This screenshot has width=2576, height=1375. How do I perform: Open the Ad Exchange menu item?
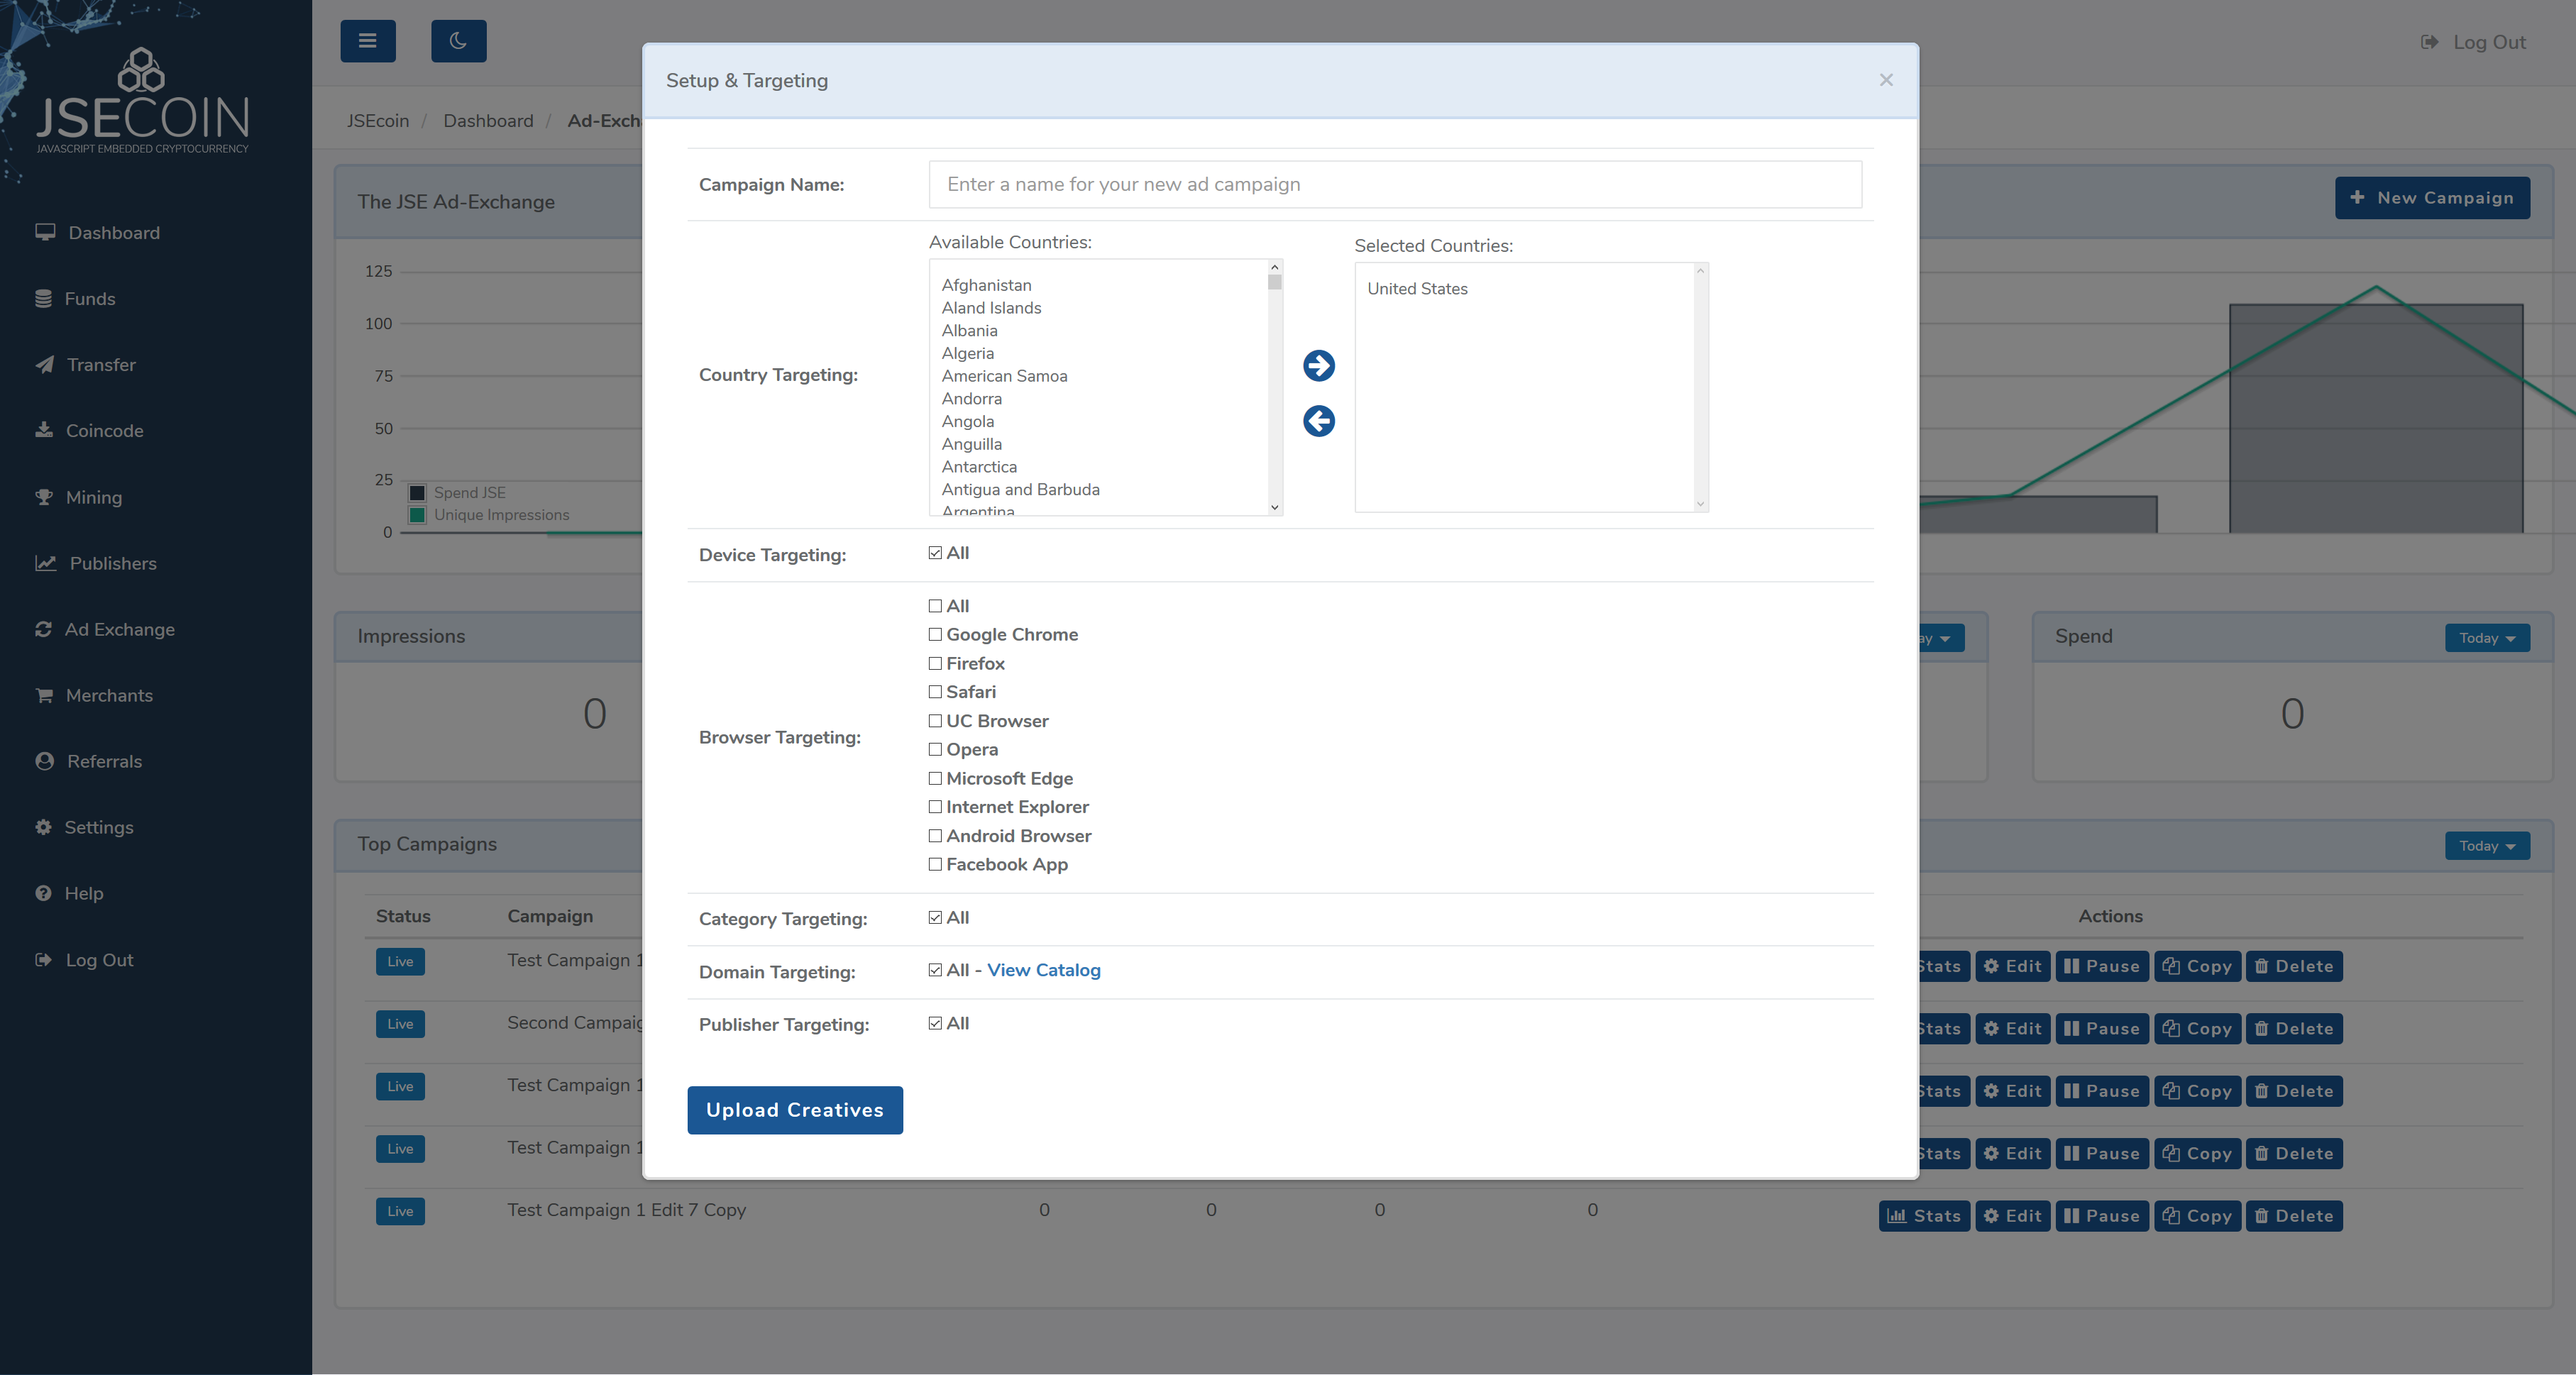119,629
